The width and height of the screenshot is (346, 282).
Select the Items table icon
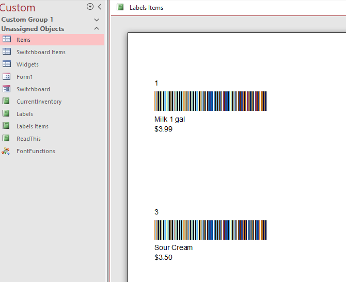(6, 39)
